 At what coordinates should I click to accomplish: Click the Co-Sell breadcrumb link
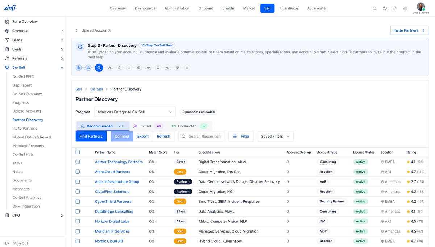click(96, 89)
